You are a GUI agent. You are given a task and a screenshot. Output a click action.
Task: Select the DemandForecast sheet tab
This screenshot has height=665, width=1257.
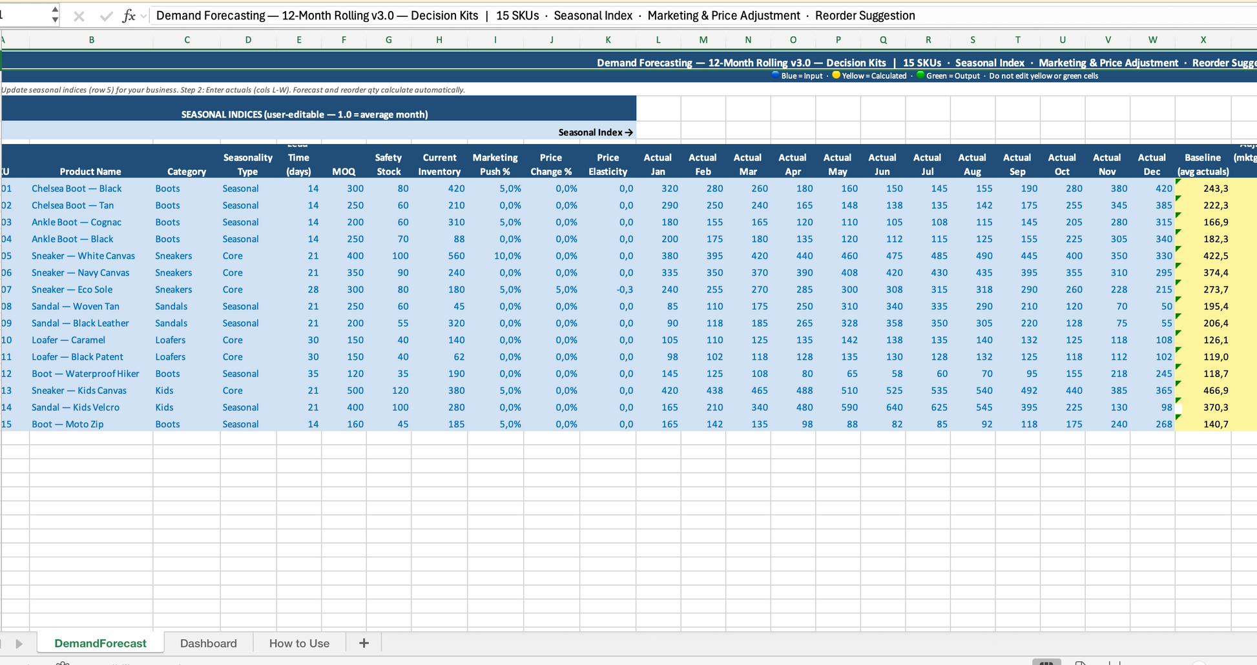click(100, 643)
